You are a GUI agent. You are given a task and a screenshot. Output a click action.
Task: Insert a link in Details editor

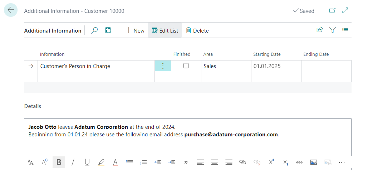[x=243, y=162]
